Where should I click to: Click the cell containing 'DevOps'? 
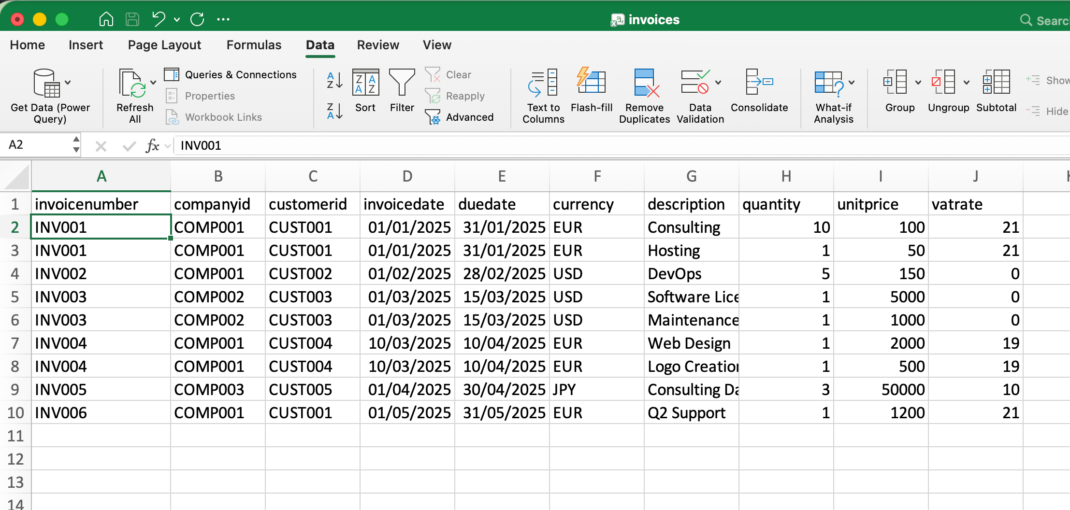pos(692,273)
